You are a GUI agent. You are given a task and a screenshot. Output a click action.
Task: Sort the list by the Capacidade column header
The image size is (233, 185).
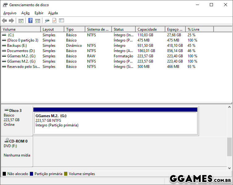coord(150,29)
